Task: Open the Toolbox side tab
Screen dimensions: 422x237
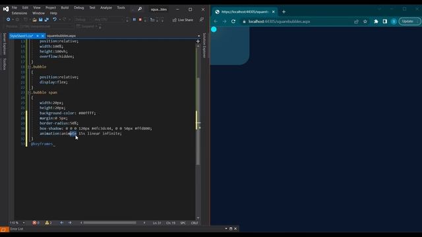Action: coord(4,65)
